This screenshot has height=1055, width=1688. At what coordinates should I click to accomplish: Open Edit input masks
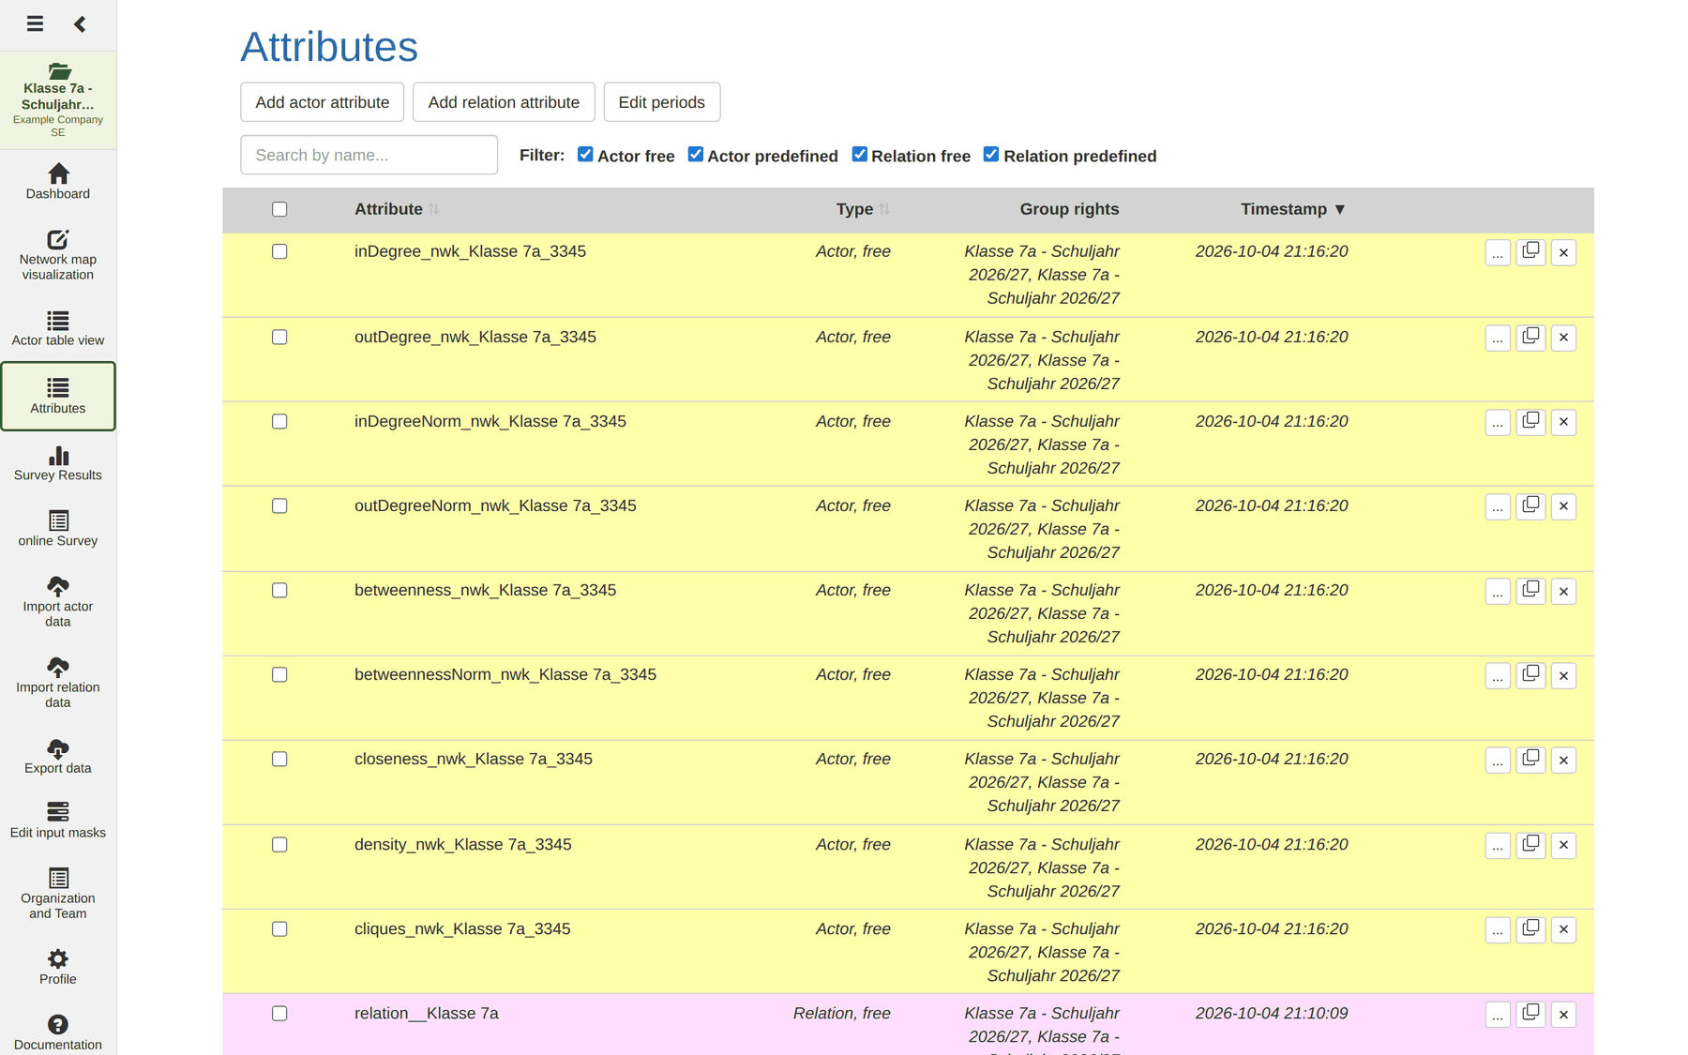pyautogui.click(x=58, y=821)
